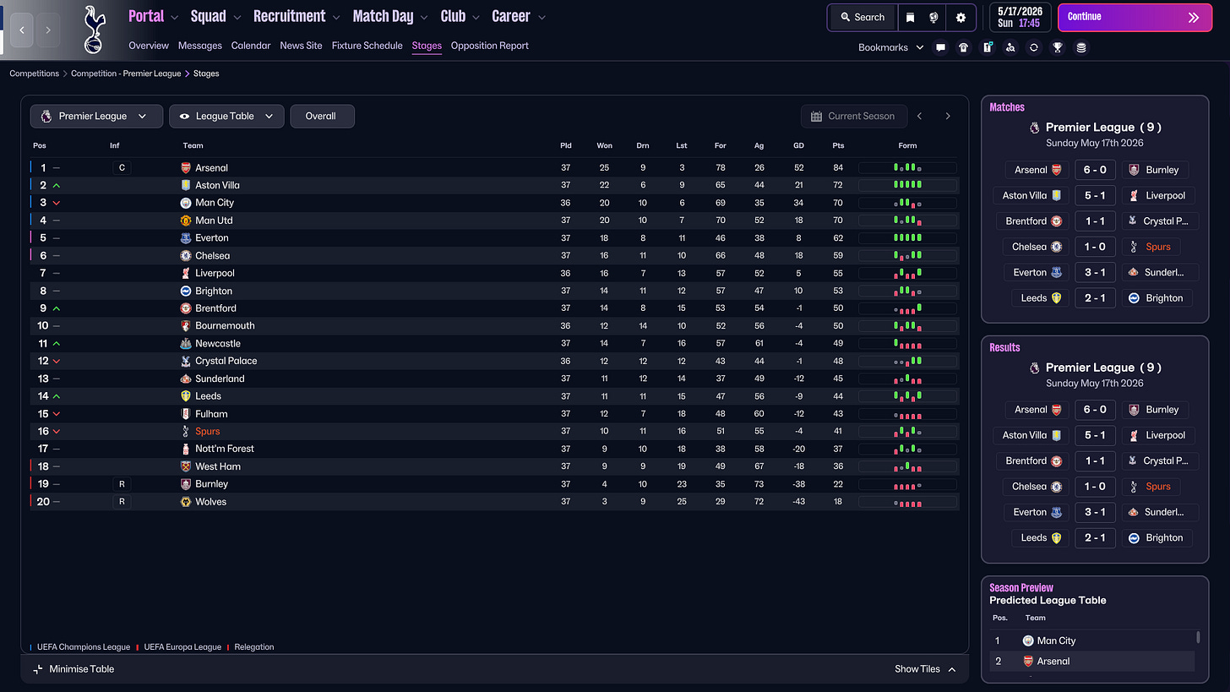Screen dimensions: 1230x692
Task: Open the world globe icon in top bar
Action: (934, 17)
